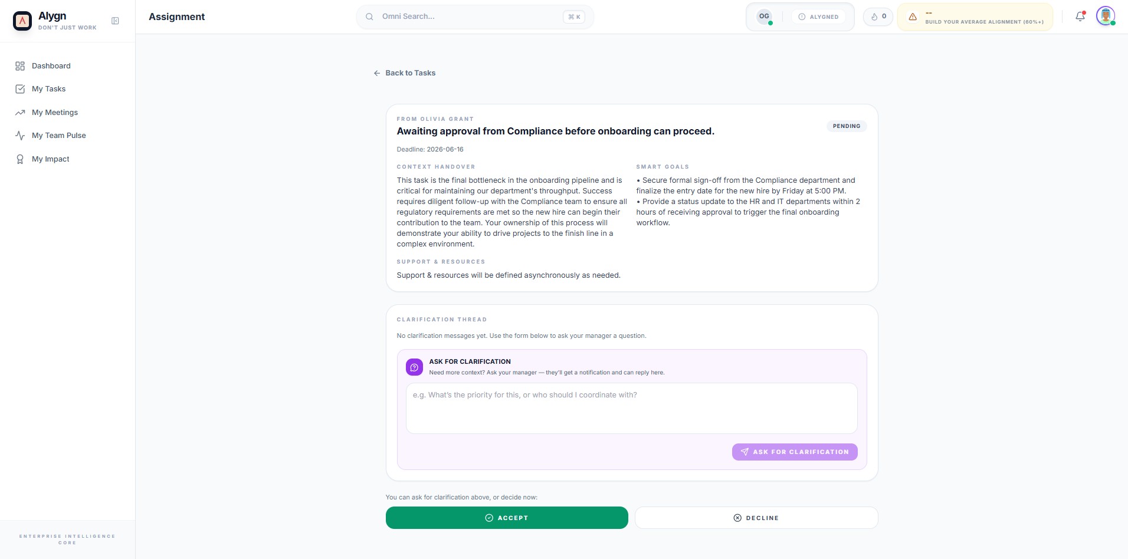Click the SUPPORT & RESOURCES heading

pyautogui.click(x=441, y=262)
